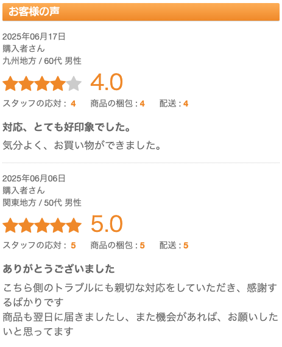This screenshot has height=347, width=282.
Task: Click review title ありがとうございました
Action: 58,269
